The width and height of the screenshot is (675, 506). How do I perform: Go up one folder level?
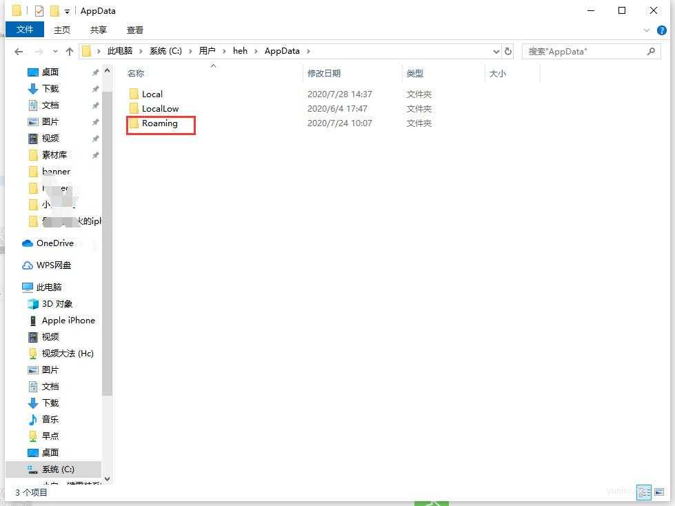pos(70,51)
